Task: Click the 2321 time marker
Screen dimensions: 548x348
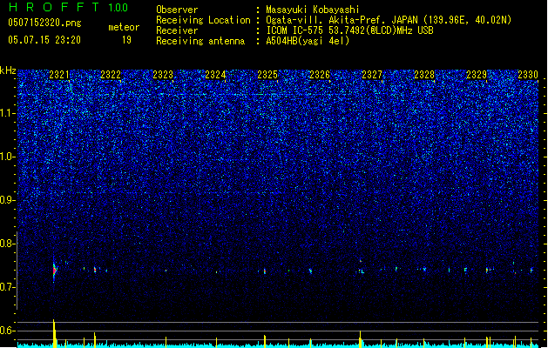Action: click(59, 75)
